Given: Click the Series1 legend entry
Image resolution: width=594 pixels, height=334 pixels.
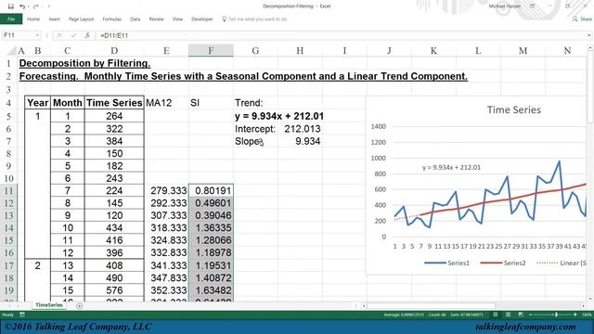Looking at the screenshot, I should [x=446, y=263].
